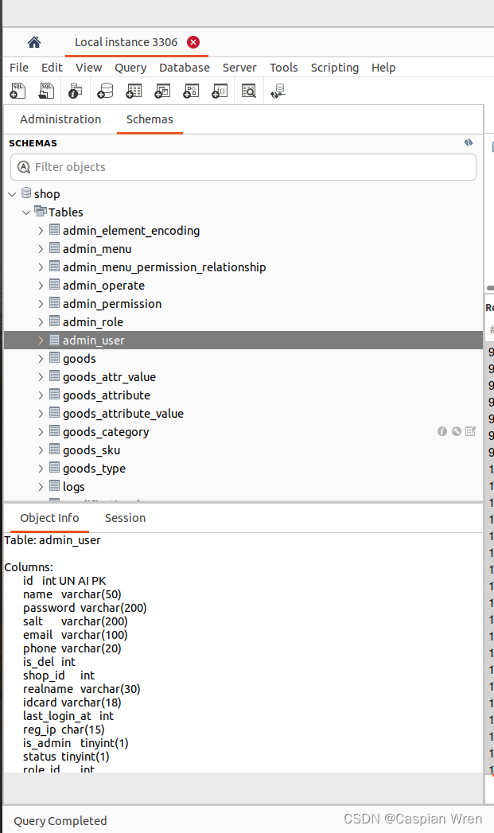Collapse the Tables node

click(26, 212)
